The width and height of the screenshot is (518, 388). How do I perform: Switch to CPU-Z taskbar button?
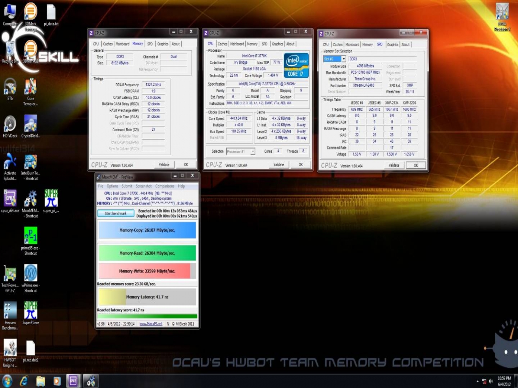73,381
